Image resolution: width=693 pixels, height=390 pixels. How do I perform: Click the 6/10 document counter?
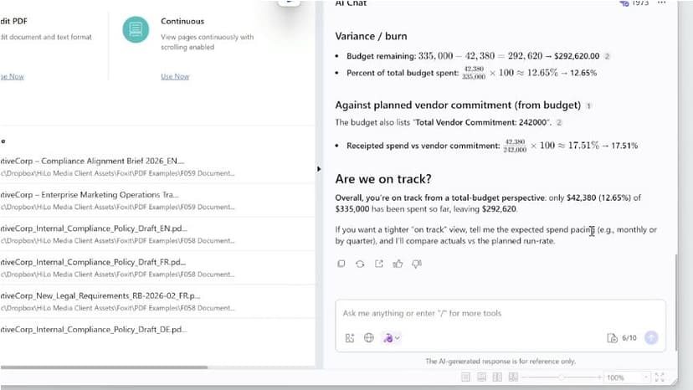coord(629,338)
